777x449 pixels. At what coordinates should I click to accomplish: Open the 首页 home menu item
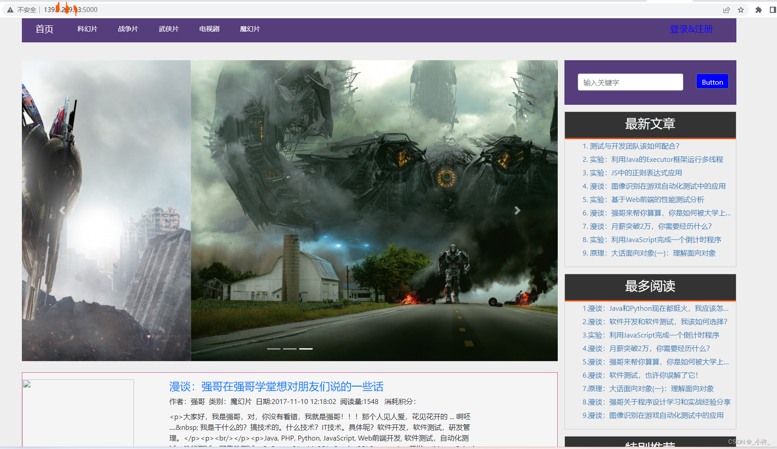click(x=45, y=29)
